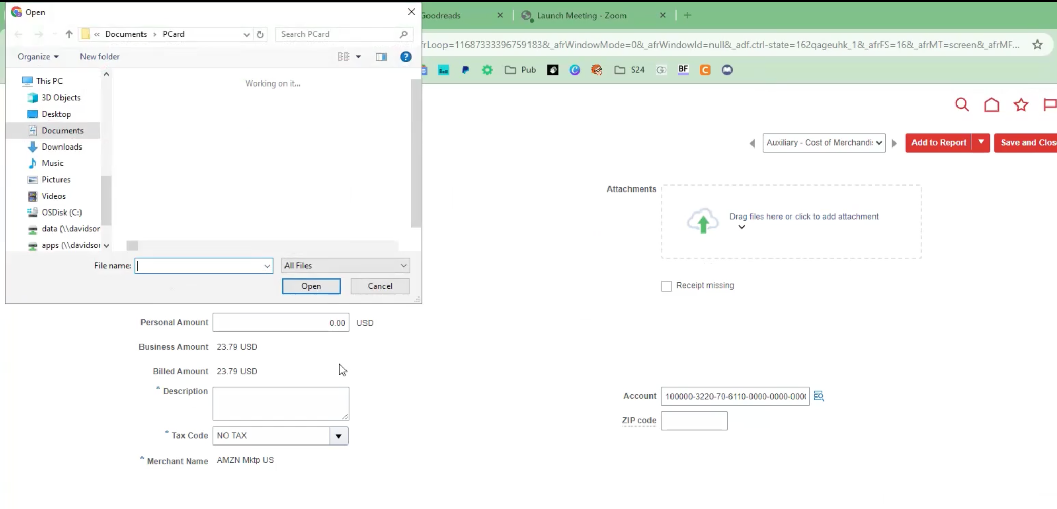Expand the File name history dropdown
This screenshot has width=1057, height=509.
point(267,266)
